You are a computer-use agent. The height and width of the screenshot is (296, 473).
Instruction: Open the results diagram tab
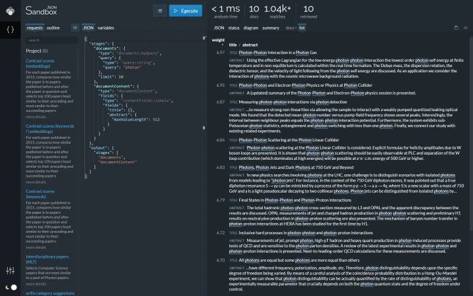251,28
